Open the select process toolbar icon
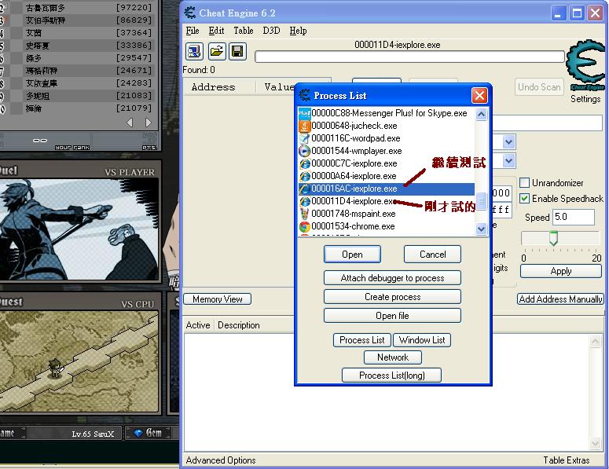Viewport: 609px width, 469px height. (194, 51)
